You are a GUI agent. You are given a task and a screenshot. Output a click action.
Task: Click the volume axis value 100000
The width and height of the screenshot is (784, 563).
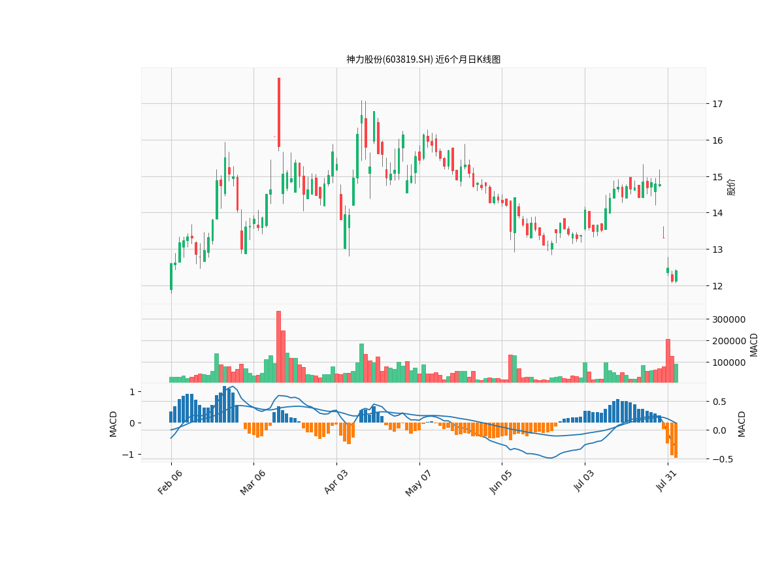(727, 362)
